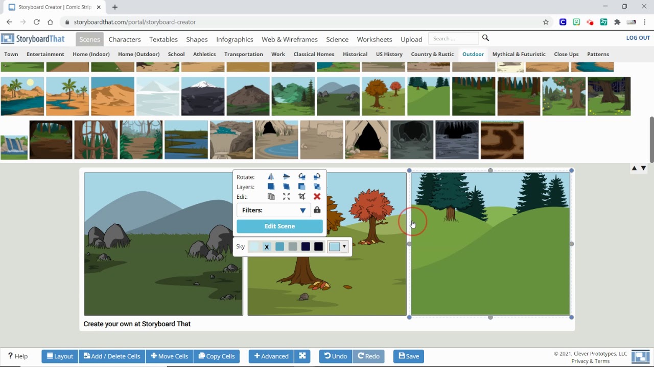Rotate the scene clockwise
This screenshot has height=367, width=654.
pyautogui.click(x=317, y=177)
